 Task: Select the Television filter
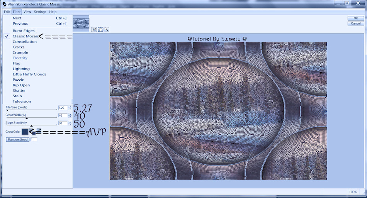click(x=37, y=101)
